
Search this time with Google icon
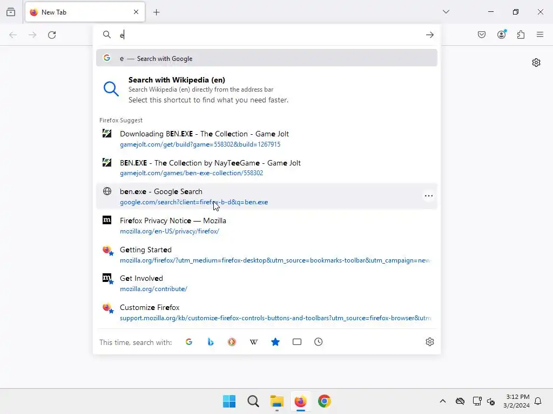pos(189,342)
